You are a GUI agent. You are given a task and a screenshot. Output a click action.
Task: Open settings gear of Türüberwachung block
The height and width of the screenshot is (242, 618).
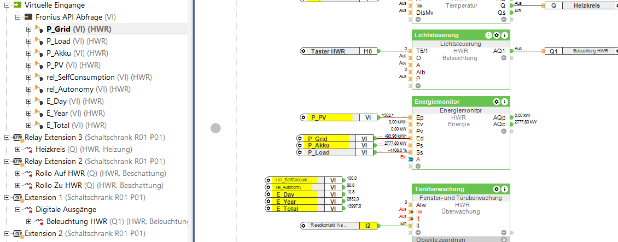[x=497, y=189]
